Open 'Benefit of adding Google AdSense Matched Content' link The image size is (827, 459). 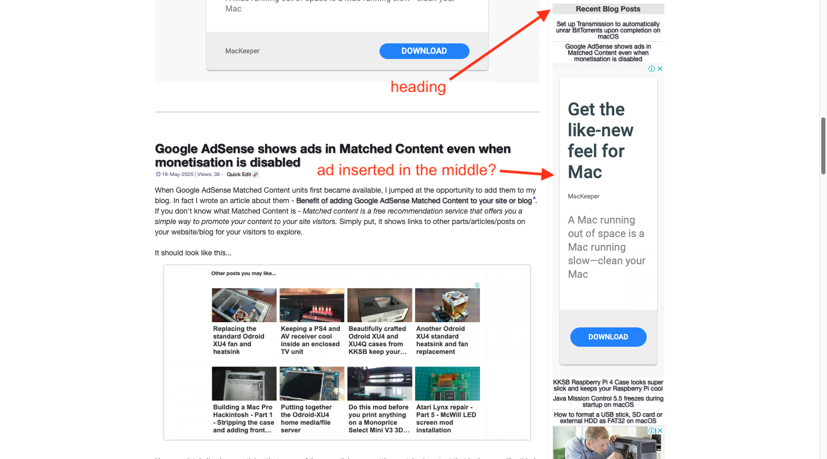pos(414,201)
